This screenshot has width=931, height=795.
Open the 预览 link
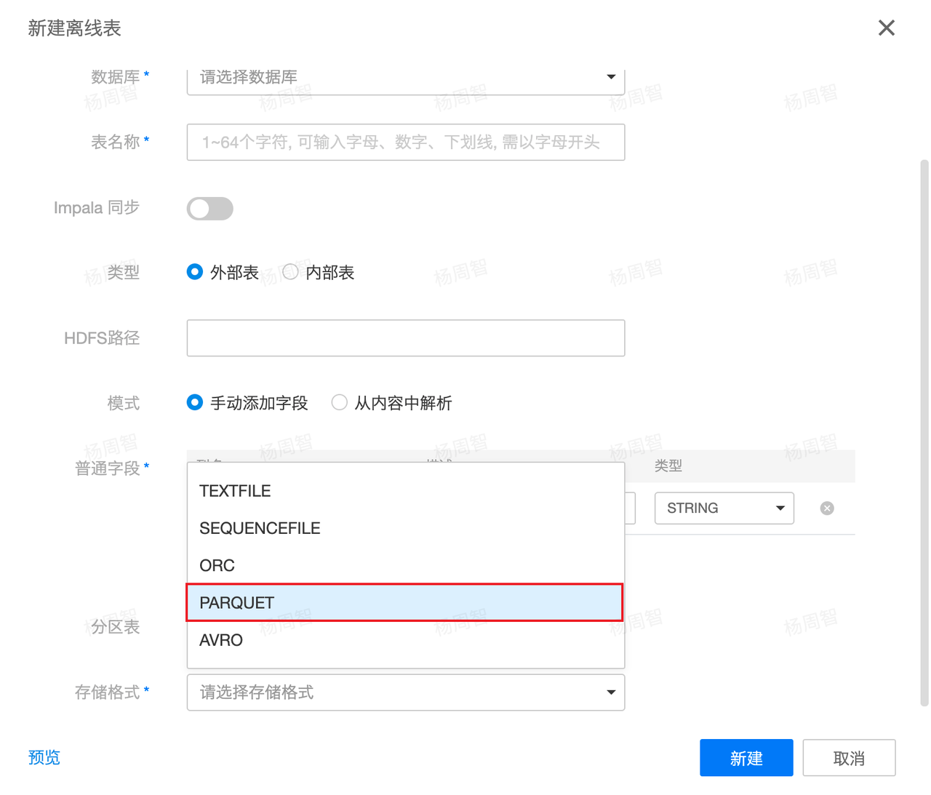pos(44,757)
